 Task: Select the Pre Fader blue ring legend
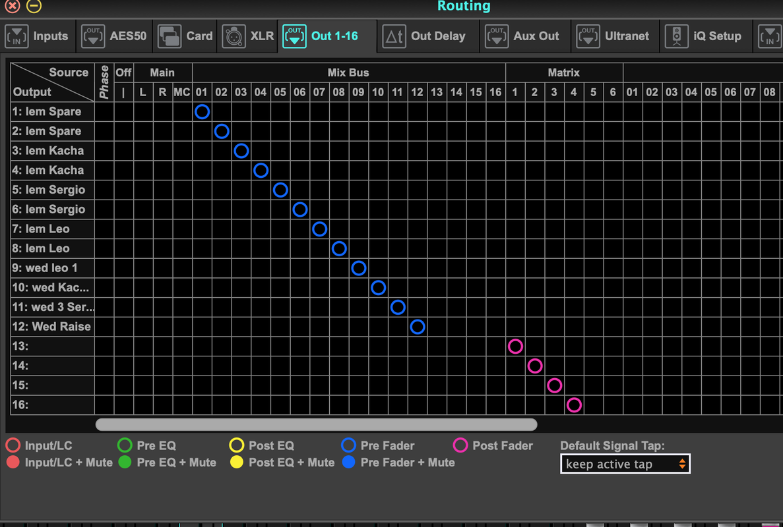[348, 445]
